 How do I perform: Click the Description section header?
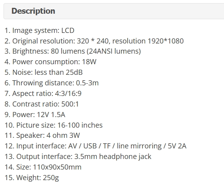(114, 11)
